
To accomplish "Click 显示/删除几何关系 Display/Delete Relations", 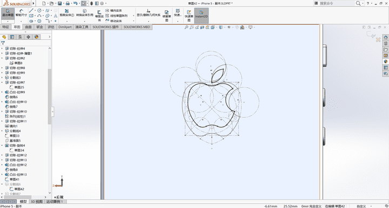I will pos(149,13).
